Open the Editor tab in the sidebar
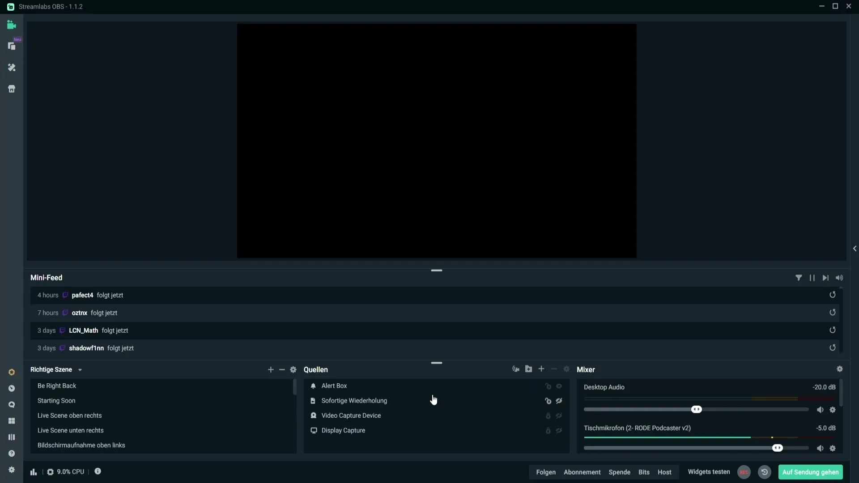The image size is (859, 483). [12, 25]
